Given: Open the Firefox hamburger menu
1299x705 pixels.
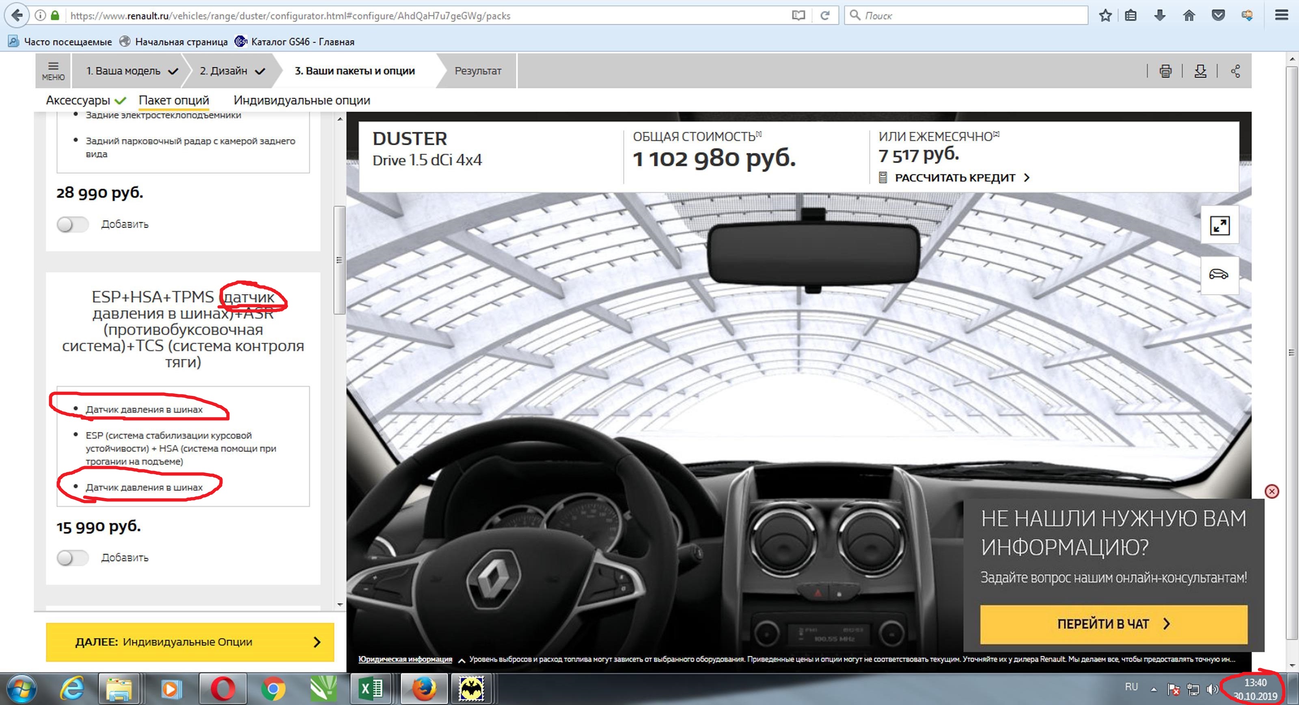Looking at the screenshot, I should click(1282, 16).
